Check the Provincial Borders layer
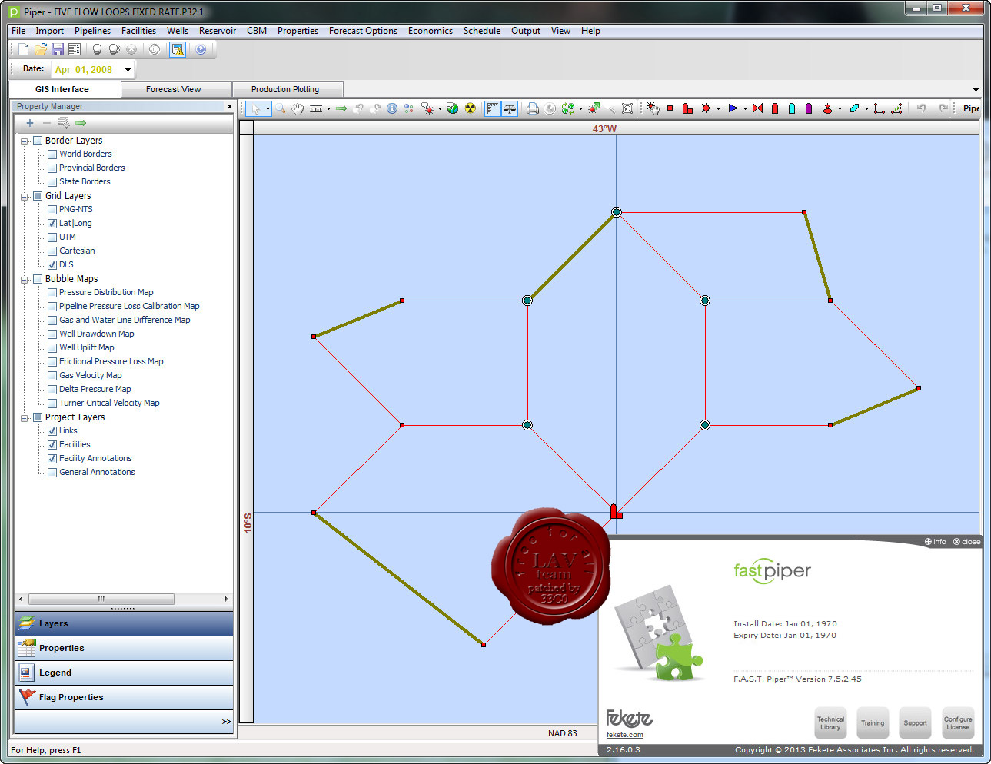The width and height of the screenshot is (991, 764). pos(52,168)
